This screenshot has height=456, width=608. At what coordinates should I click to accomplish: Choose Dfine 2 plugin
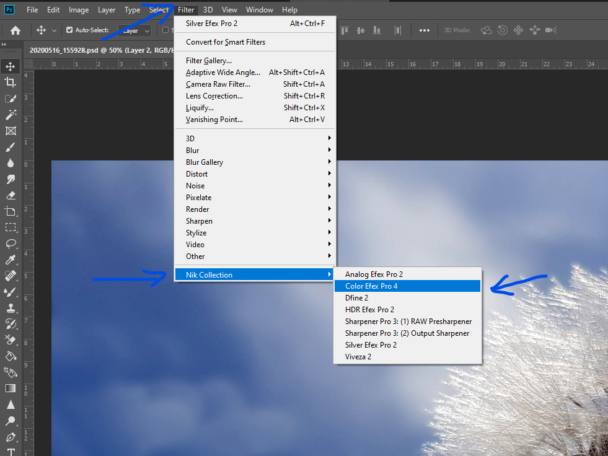(x=407, y=298)
